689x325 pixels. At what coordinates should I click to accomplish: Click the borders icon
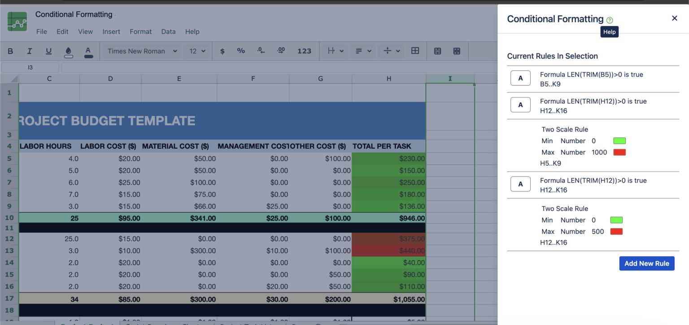pos(415,51)
